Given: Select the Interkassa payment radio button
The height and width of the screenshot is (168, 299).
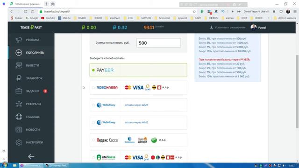Looking at the screenshot, I should click(x=93, y=158).
